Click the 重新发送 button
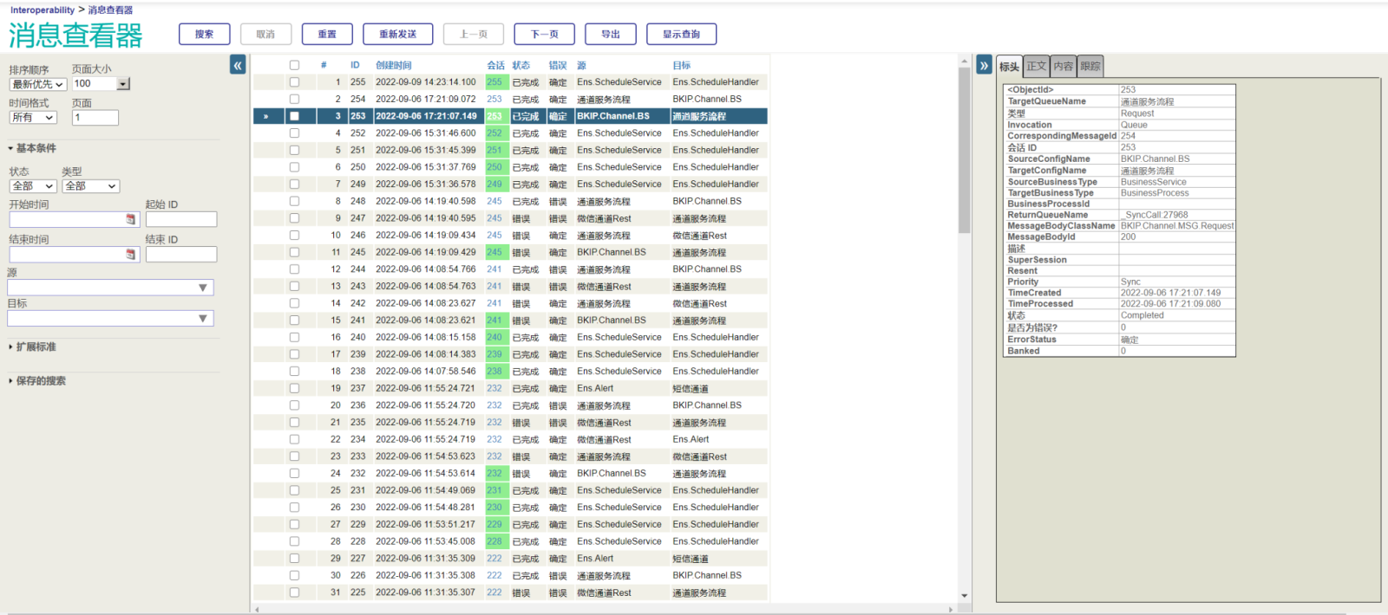Screen dimensions: 1388x615 pyautogui.click(x=397, y=35)
